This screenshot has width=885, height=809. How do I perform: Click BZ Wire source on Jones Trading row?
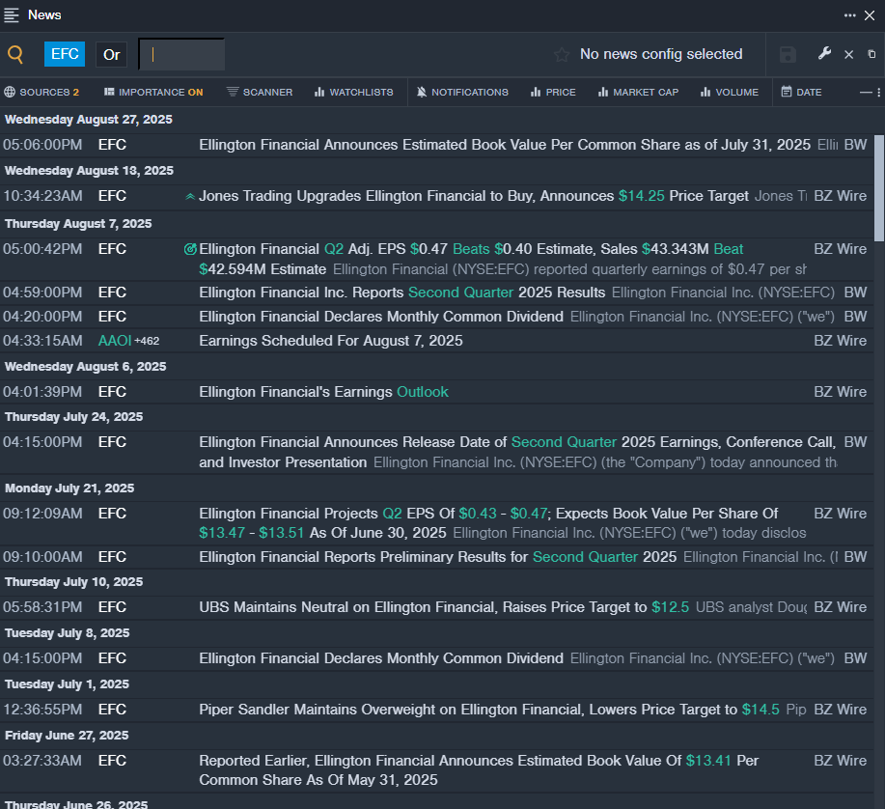coord(840,196)
